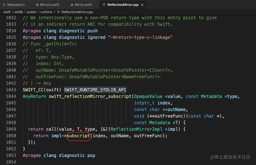Click the subscript method call on line 1050

79,136
